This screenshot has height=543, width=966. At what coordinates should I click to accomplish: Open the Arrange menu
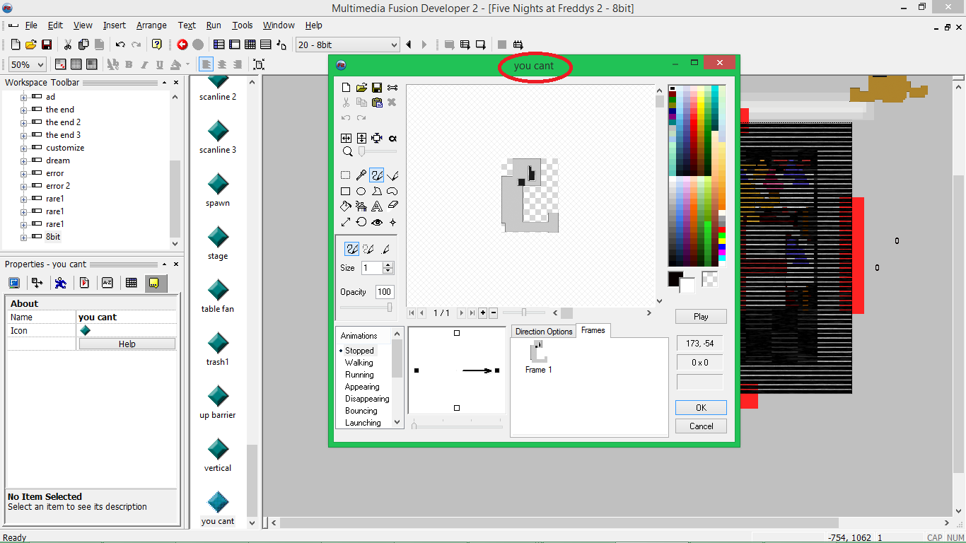pyautogui.click(x=151, y=25)
